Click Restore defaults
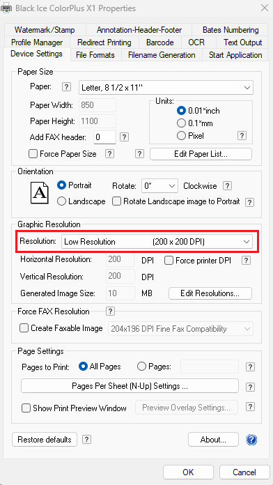Image resolution: width=273 pixels, height=485 pixels. [45, 439]
